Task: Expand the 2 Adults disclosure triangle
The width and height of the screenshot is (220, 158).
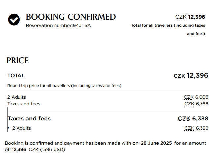Action: (8, 128)
